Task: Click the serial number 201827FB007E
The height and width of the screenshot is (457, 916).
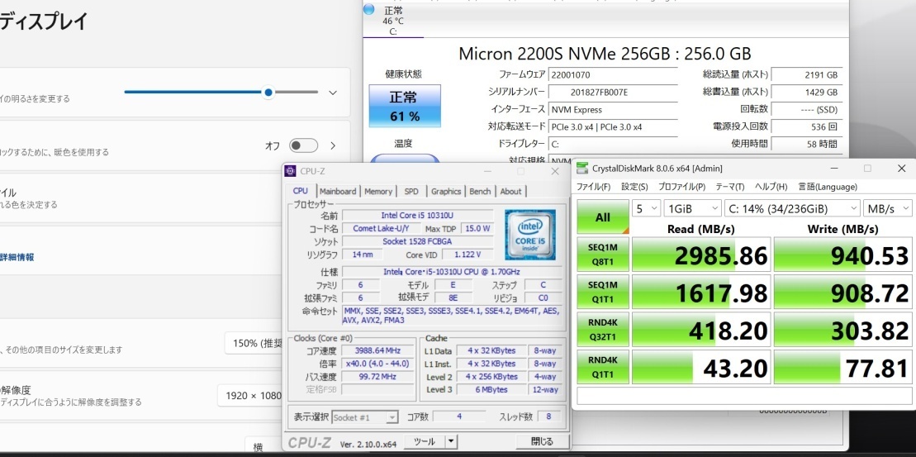Action: pyautogui.click(x=613, y=92)
